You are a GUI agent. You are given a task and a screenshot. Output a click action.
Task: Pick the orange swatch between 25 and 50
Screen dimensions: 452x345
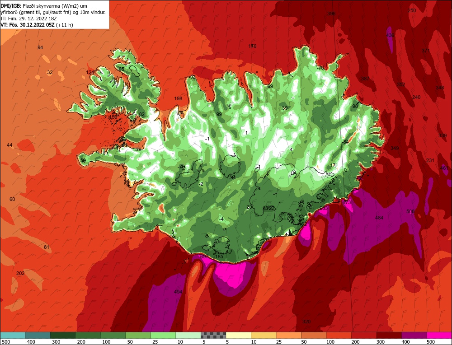(288, 335)
